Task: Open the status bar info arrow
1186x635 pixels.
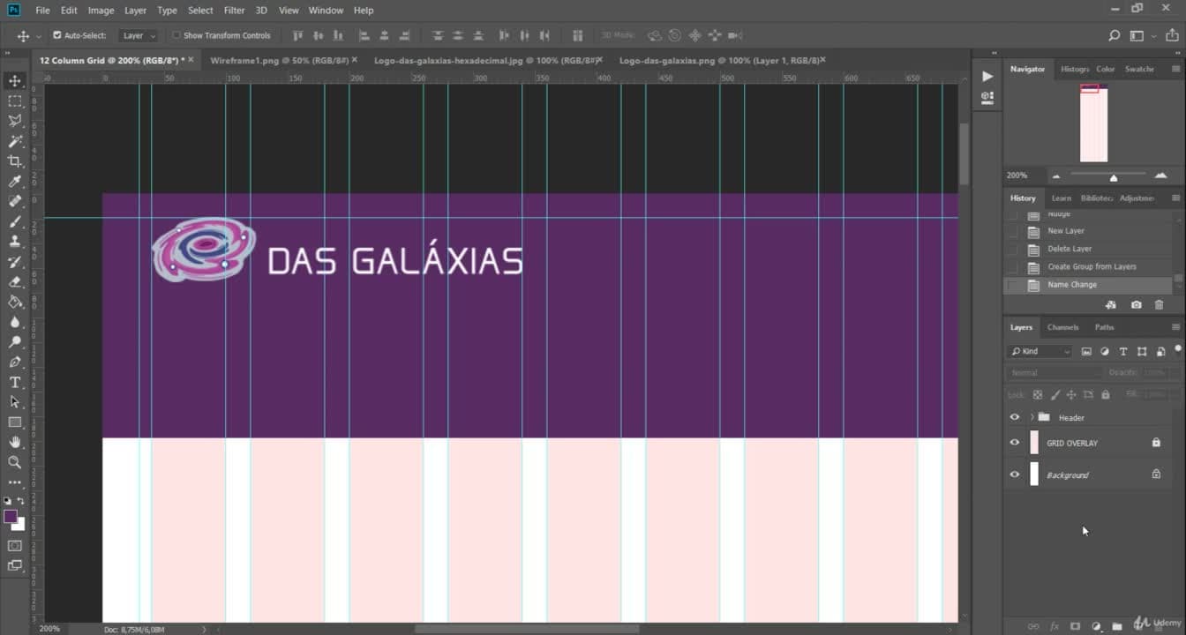Action: point(205,629)
